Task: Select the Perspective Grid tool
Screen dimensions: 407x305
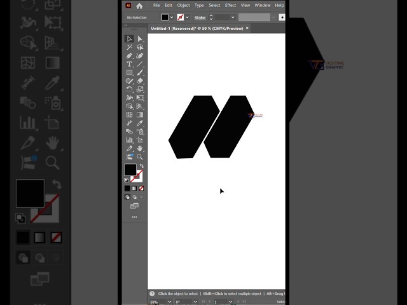Action: pyautogui.click(x=140, y=106)
